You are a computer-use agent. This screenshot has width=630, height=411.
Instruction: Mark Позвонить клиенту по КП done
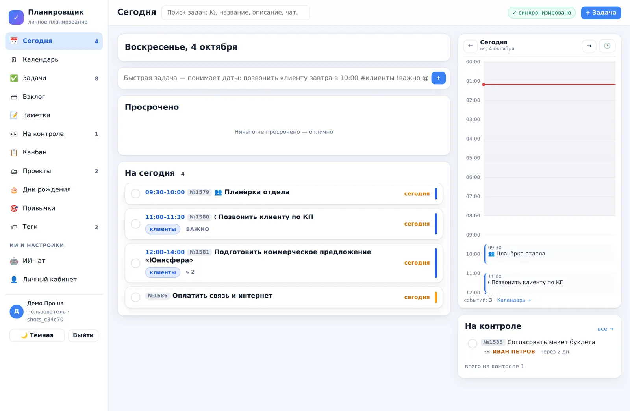[x=135, y=224]
